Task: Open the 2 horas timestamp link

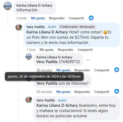Action: pos(22,18)
